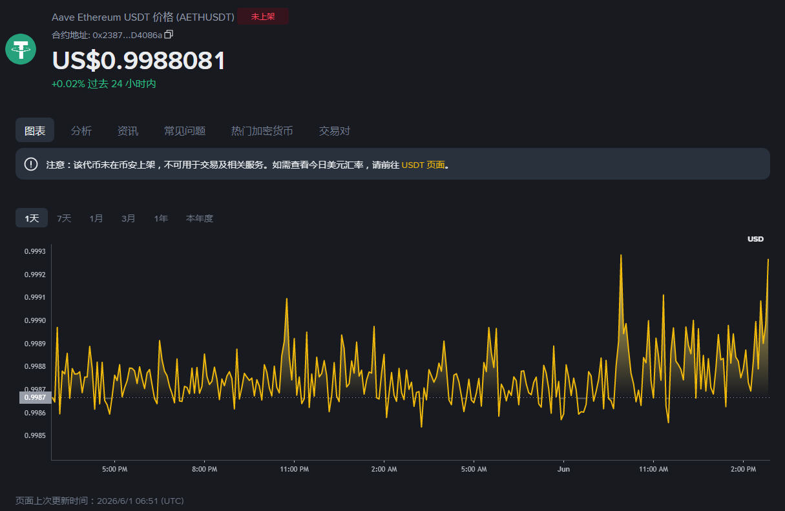
Task: Click the contract address 0x2387...D4086a
Action: pos(127,35)
